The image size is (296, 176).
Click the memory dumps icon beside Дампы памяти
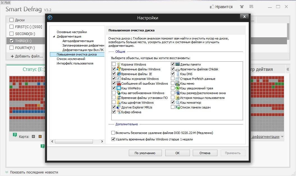(177, 64)
